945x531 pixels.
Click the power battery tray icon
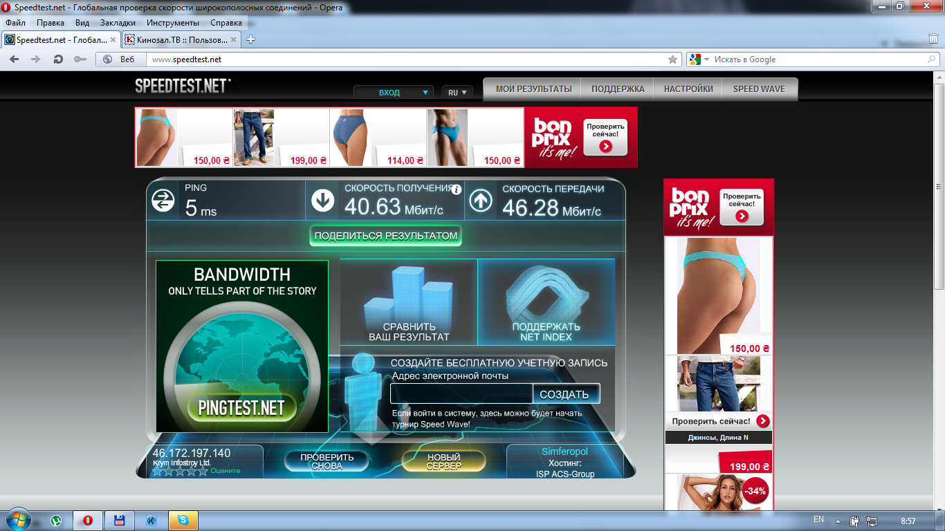[854, 521]
